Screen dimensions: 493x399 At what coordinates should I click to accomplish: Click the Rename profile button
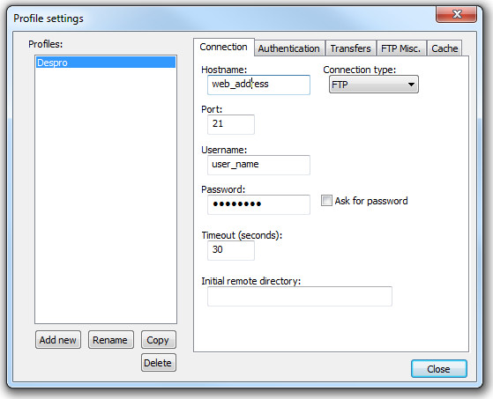click(110, 340)
